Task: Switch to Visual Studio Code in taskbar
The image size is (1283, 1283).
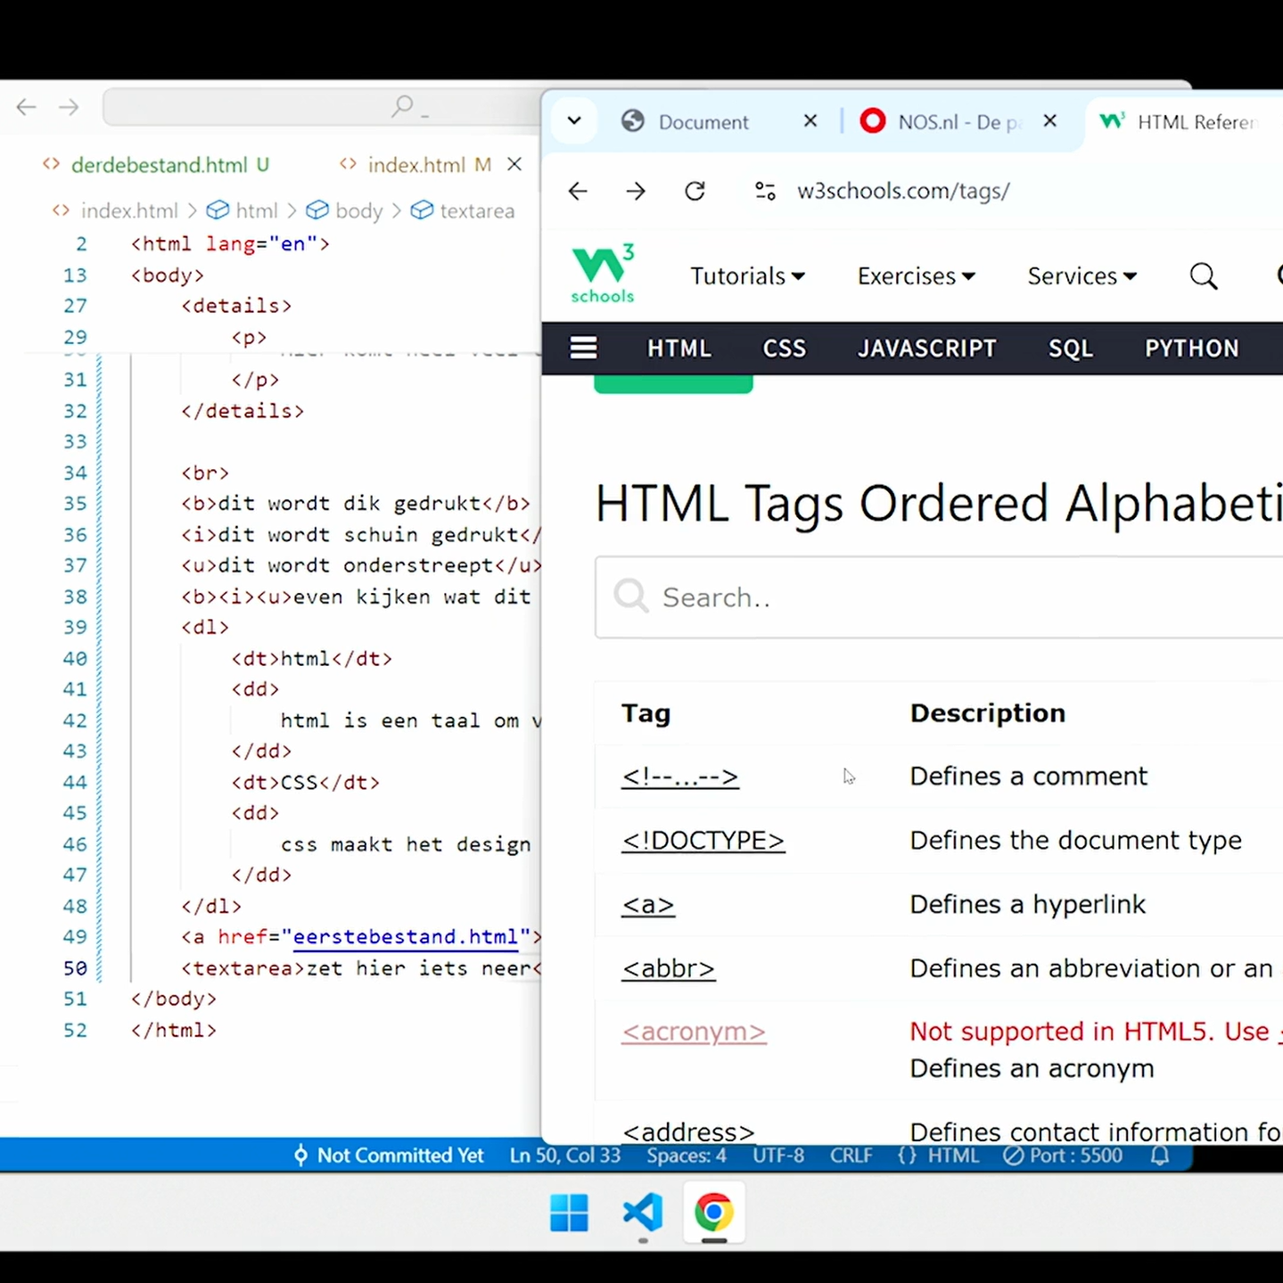Action: click(x=643, y=1213)
